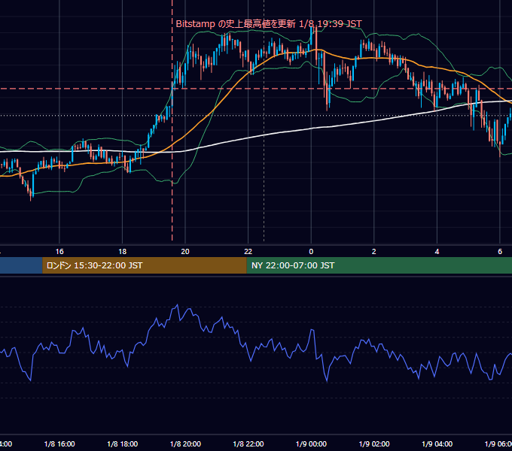This screenshot has width=512, height=451.
Task: Click the Bitstamp all-time-high annotation text
Action: click(269, 24)
